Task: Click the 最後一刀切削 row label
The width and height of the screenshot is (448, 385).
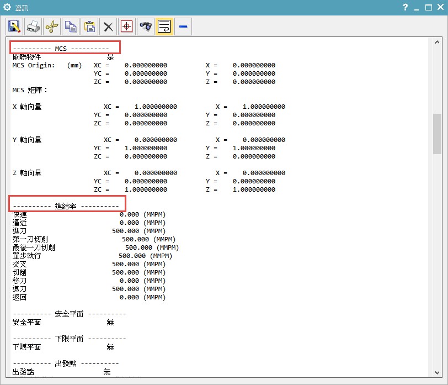Action: 34,247
